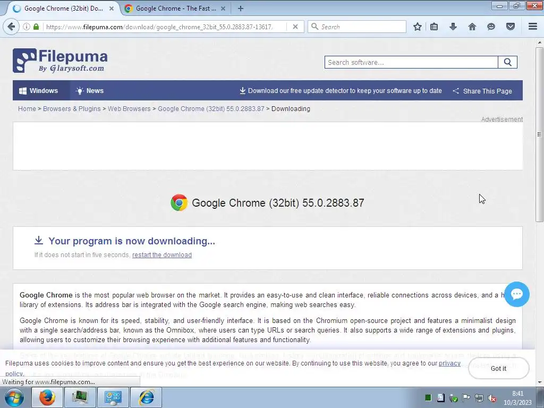Close the Google Chrome - The Fast tab
This screenshot has width=544, height=408.
(223, 8)
